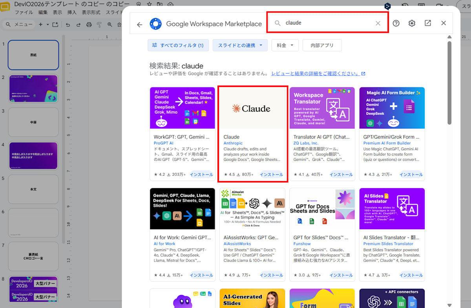Install GPT for Slides Docs app
This screenshot has height=308, width=471.
[x=341, y=275]
